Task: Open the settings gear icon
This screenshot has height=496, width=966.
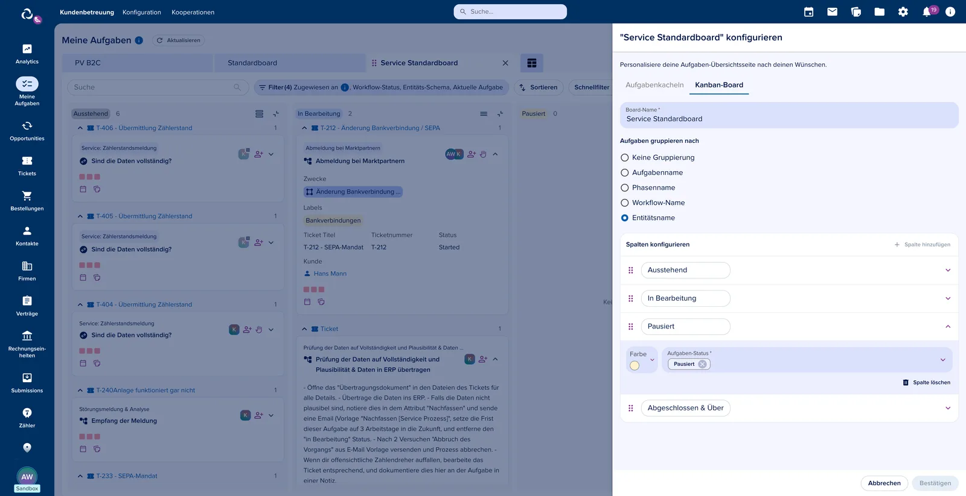Action: (x=903, y=12)
